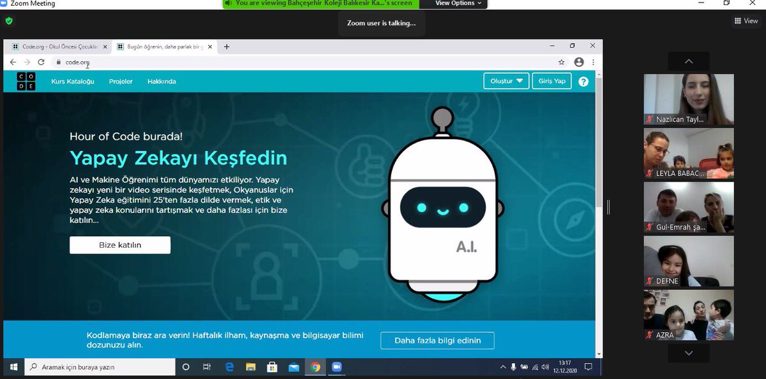The width and height of the screenshot is (766, 379).
Task: Open Microsoft Store from the taskbar
Action: pyautogui.click(x=272, y=367)
